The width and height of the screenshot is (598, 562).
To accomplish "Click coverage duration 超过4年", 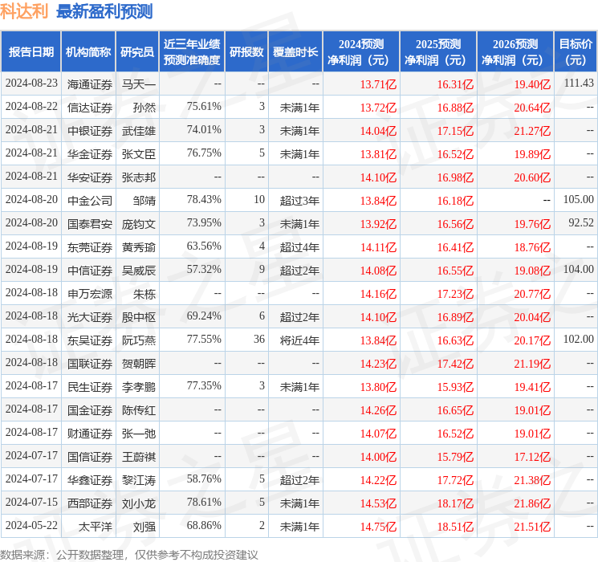I will tap(299, 247).
